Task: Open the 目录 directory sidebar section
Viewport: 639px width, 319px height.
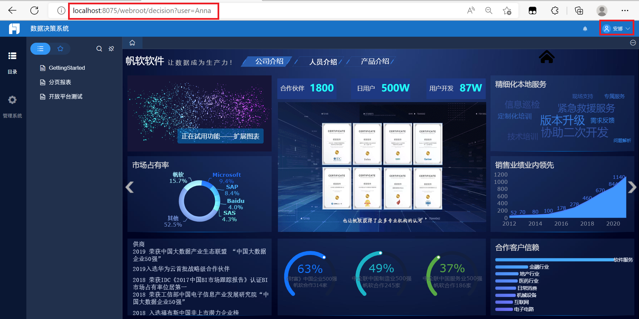Action: [x=12, y=62]
